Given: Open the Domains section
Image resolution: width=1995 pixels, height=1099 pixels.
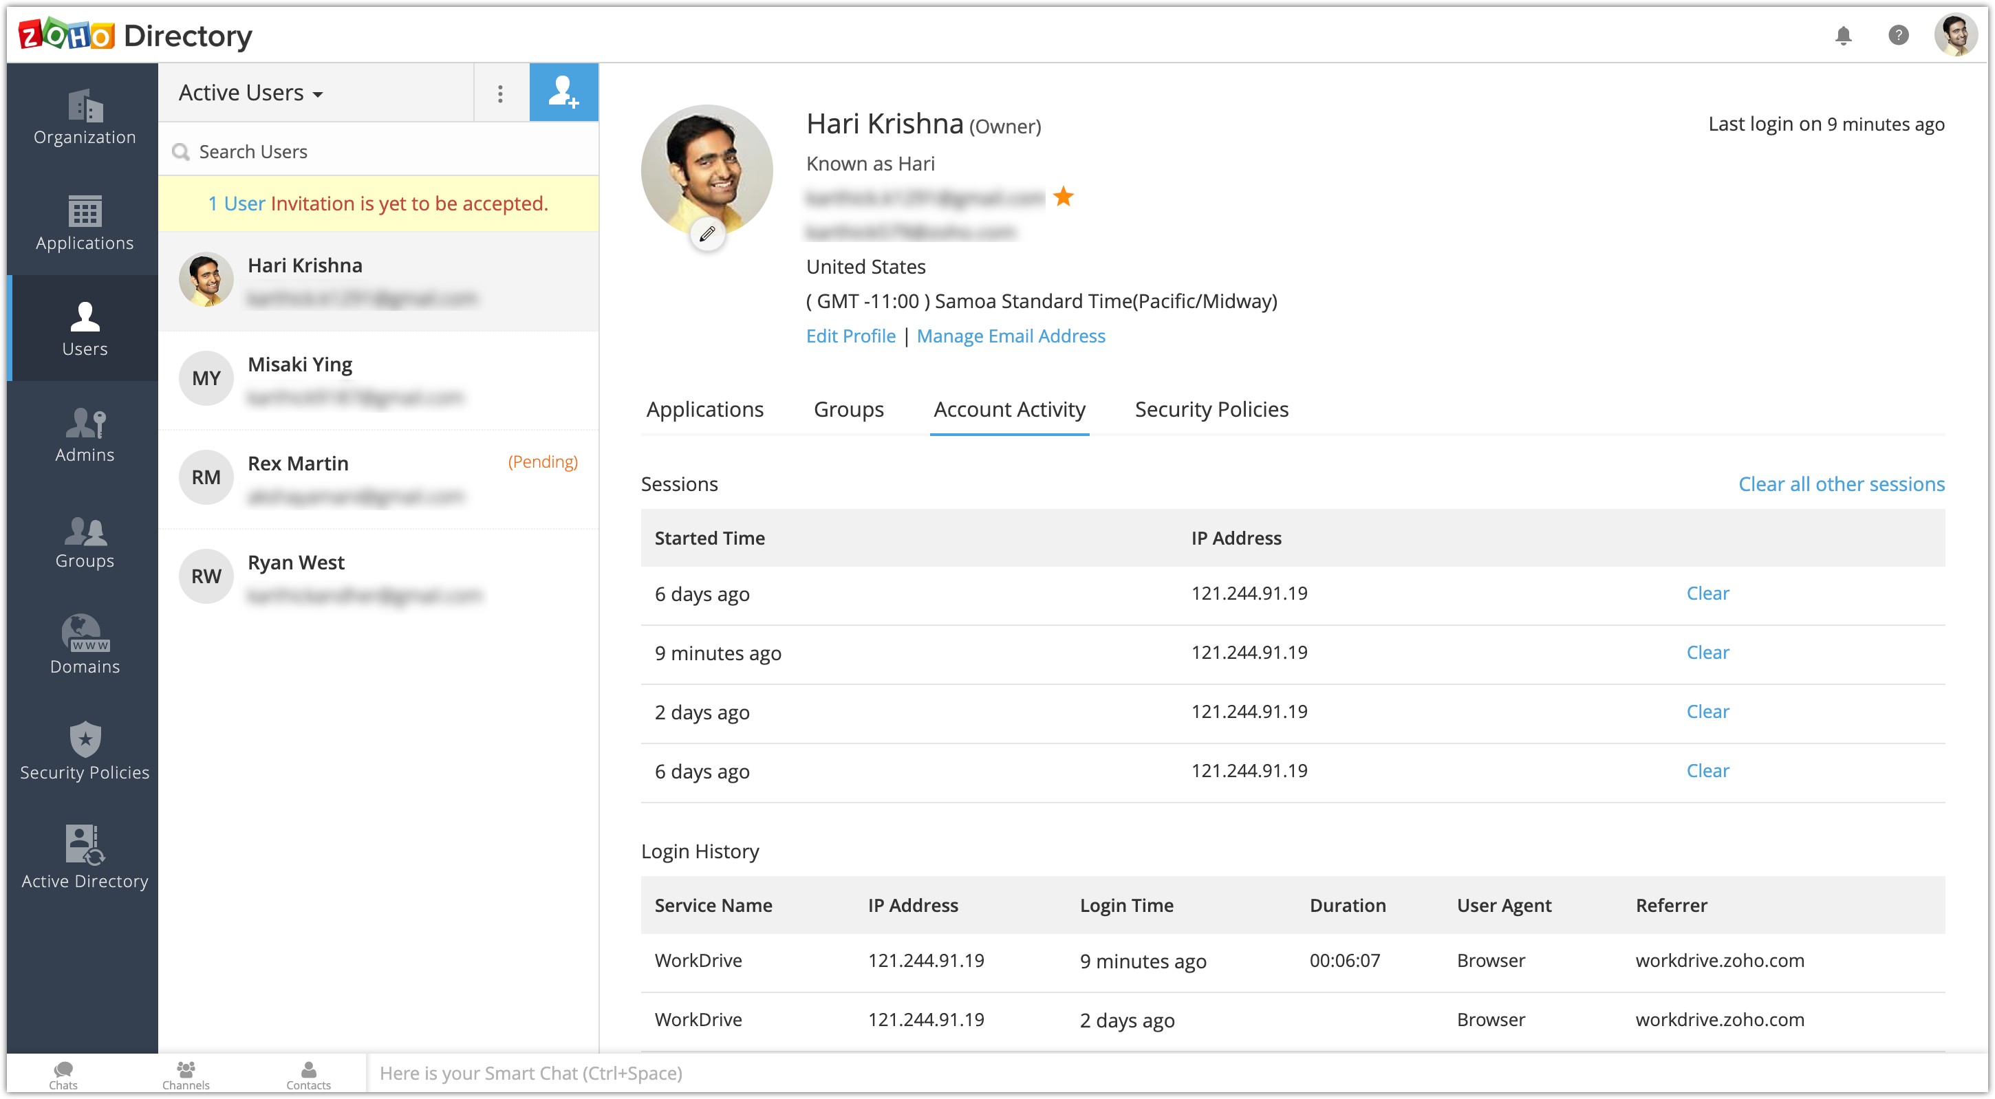Looking at the screenshot, I should pos(85,645).
